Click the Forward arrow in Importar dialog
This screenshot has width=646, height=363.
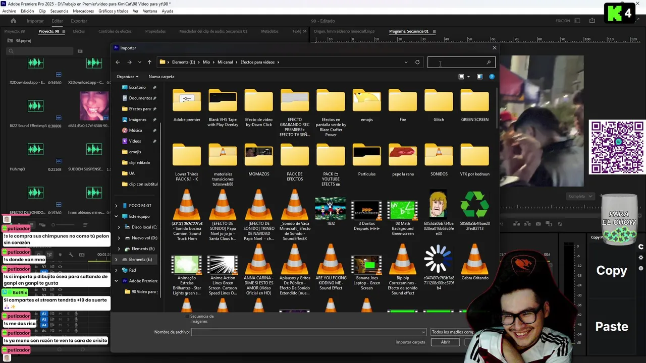click(129, 62)
